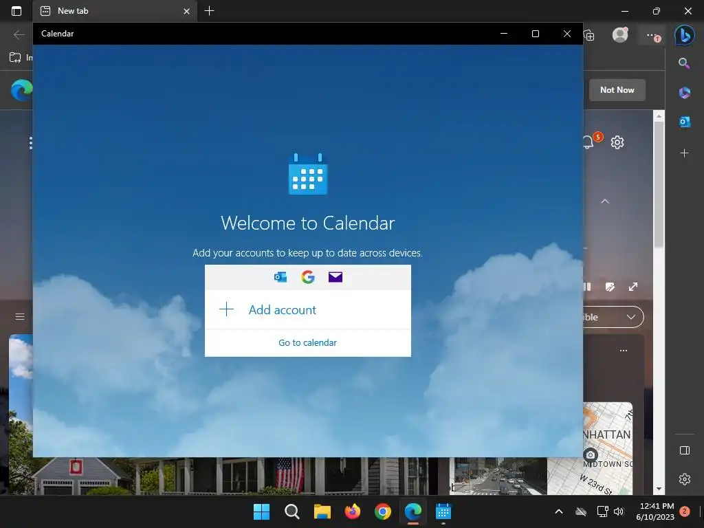This screenshot has height=528, width=704.
Task: Maximize the Calendar window
Action: tap(535, 34)
